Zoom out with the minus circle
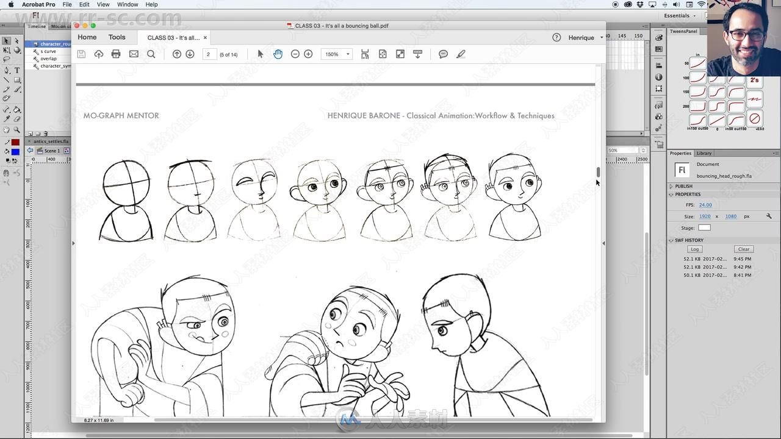This screenshot has width=781, height=439. tap(295, 54)
